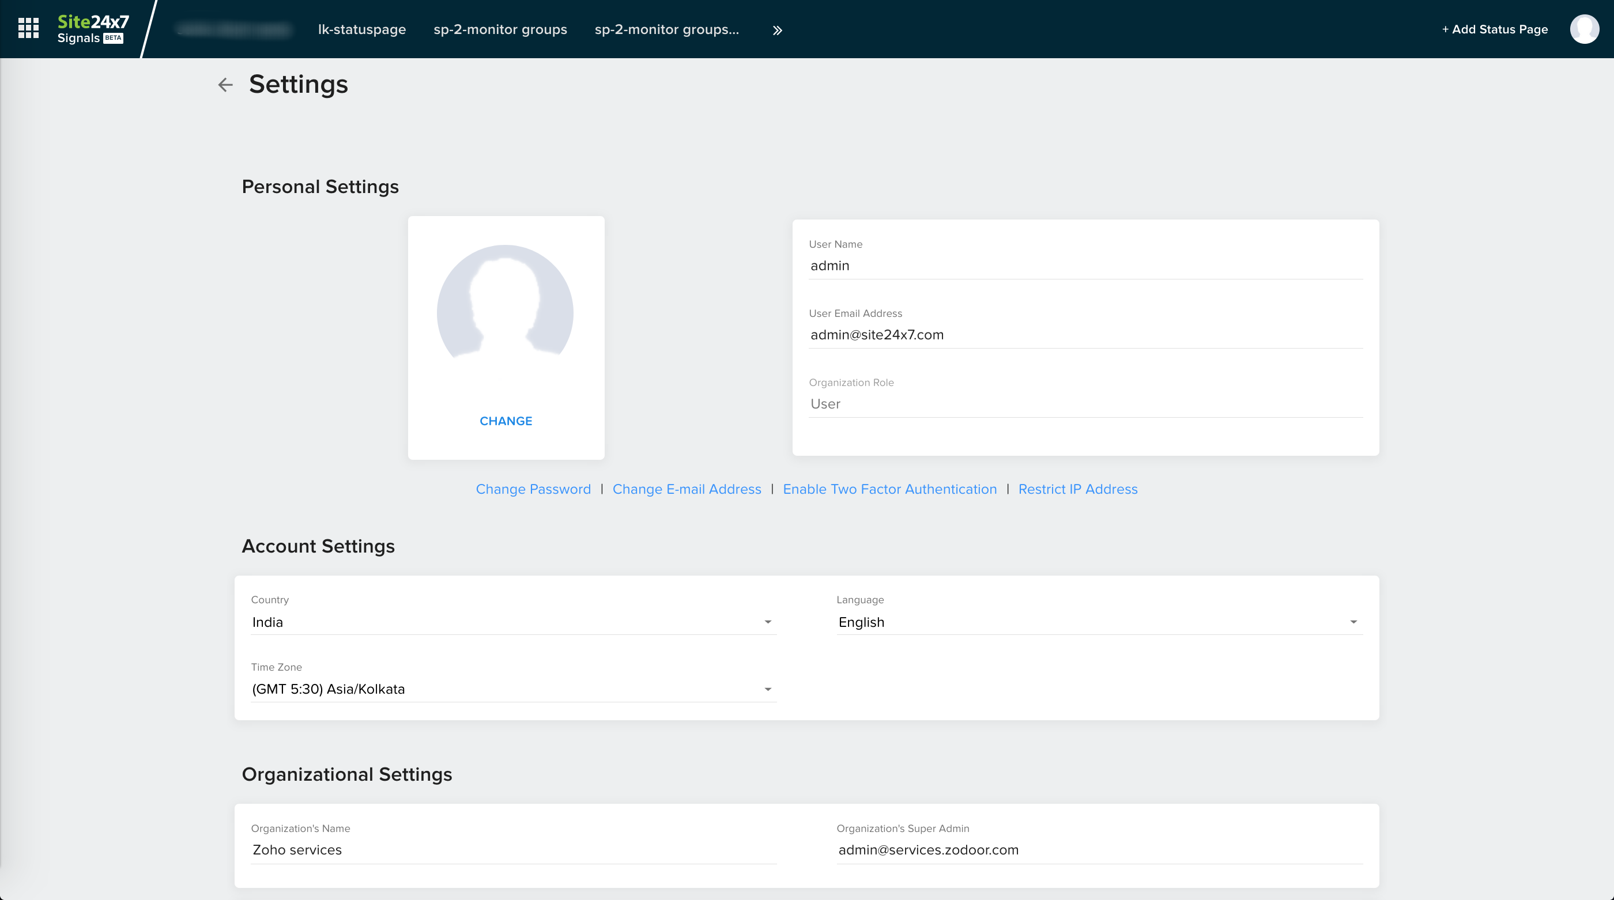The image size is (1614, 900).
Task: Click Change E-mail Address link
Action: (687, 489)
